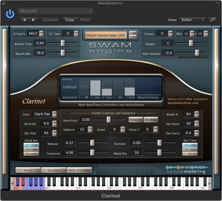Open the Manual preset dropdown

[55, 11]
